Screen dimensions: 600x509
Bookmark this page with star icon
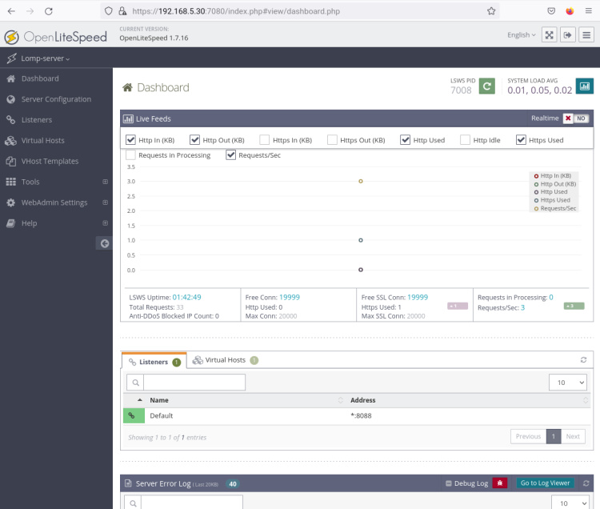(490, 12)
